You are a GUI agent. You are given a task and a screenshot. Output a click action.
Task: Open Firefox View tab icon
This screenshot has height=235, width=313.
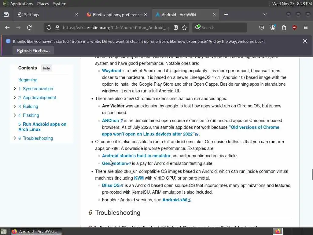(x=6, y=15)
